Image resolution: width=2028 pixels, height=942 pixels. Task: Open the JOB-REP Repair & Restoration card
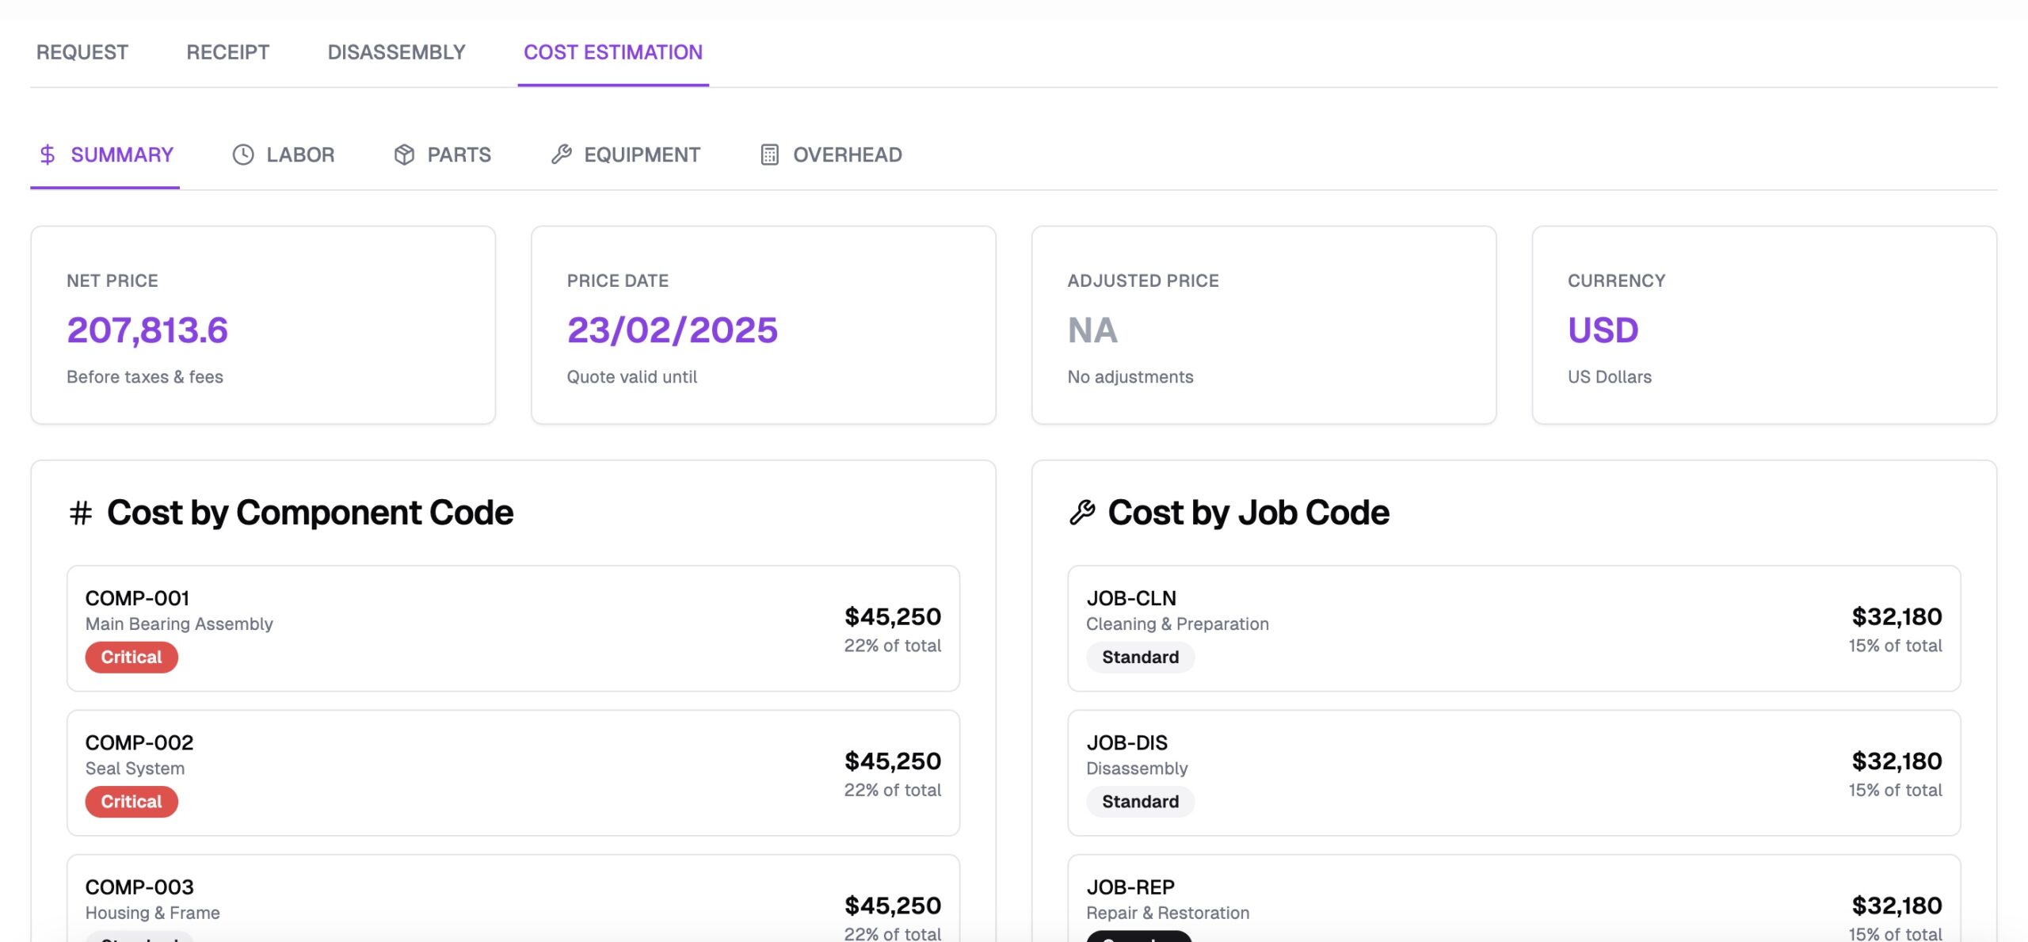(1514, 898)
